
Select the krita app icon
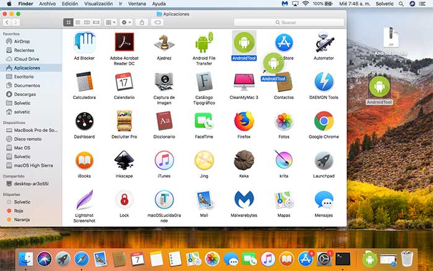284,160
